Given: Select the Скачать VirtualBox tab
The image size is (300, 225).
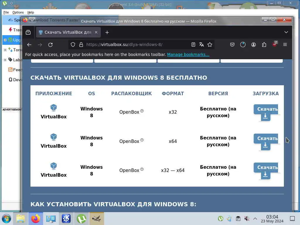Looking at the screenshot, I should point(68,32).
